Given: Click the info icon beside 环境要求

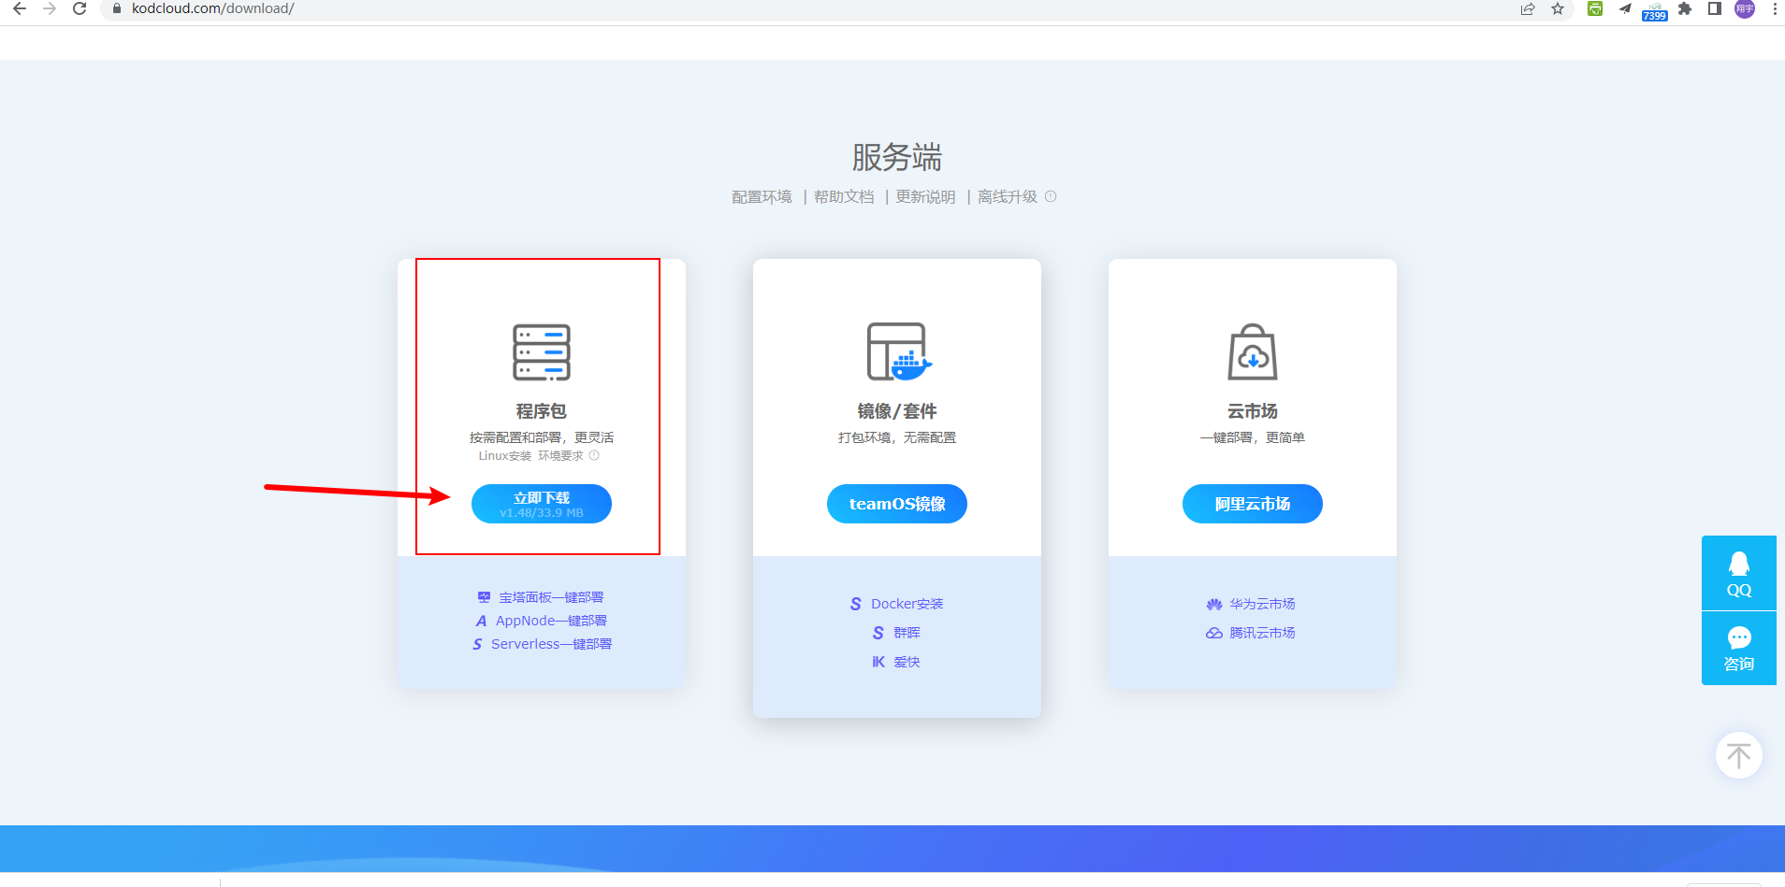Looking at the screenshot, I should 594,455.
